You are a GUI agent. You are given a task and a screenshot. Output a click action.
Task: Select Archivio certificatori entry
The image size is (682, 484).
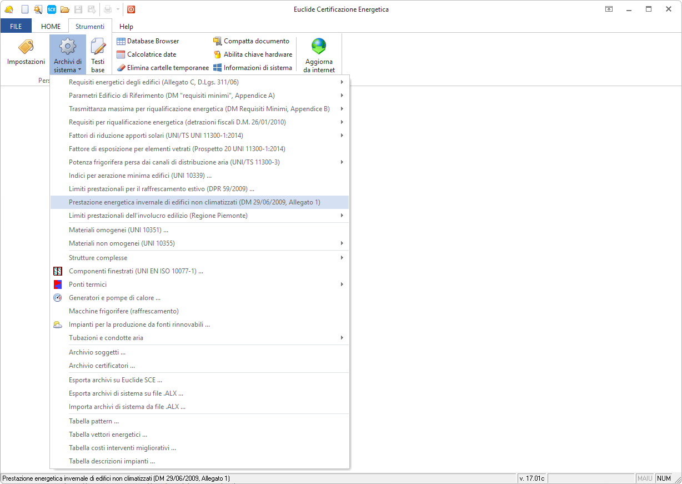point(102,366)
